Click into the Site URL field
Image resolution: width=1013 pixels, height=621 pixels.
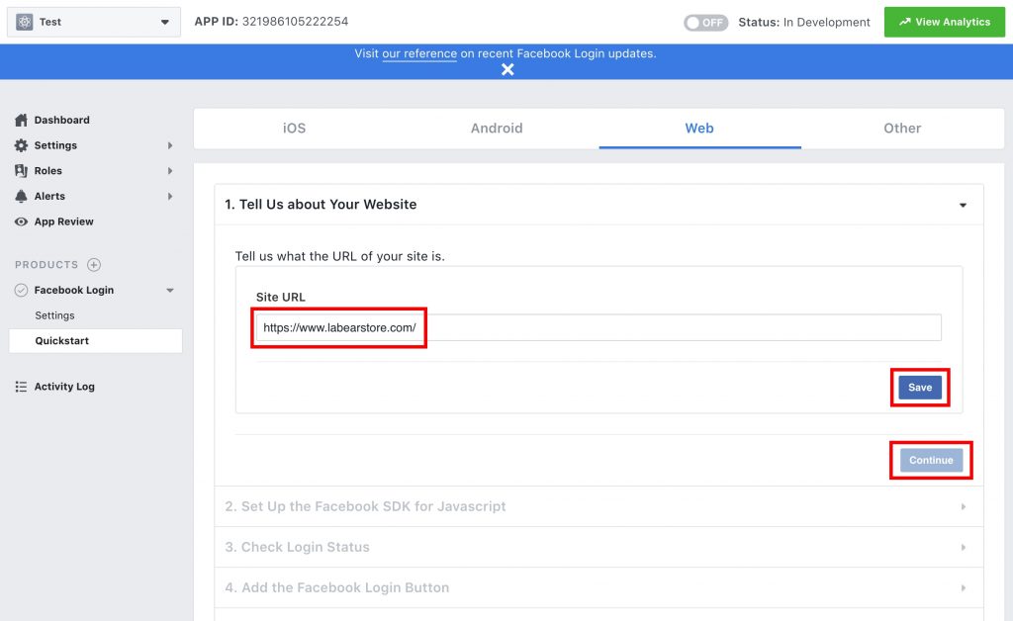tap(599, 327)
